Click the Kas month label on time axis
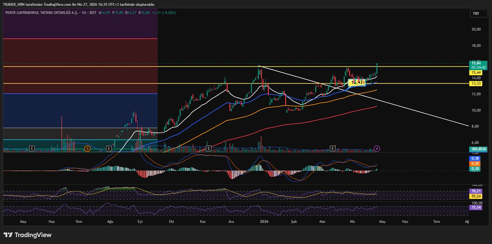Viewport: 492px width, 244px height. tap(203, 222)
